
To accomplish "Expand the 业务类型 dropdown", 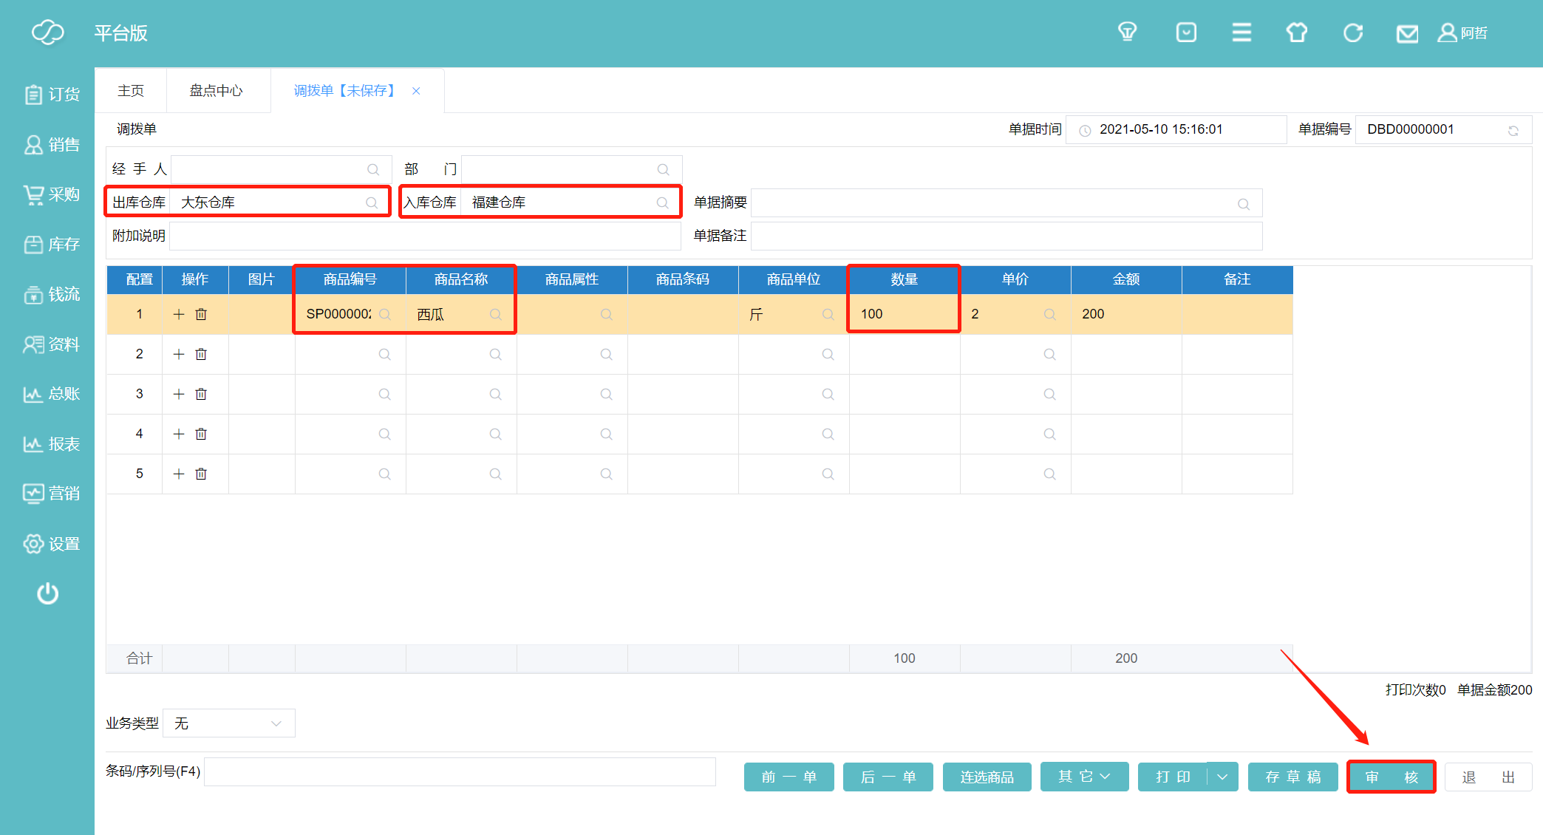I will (x=229, y=723).
